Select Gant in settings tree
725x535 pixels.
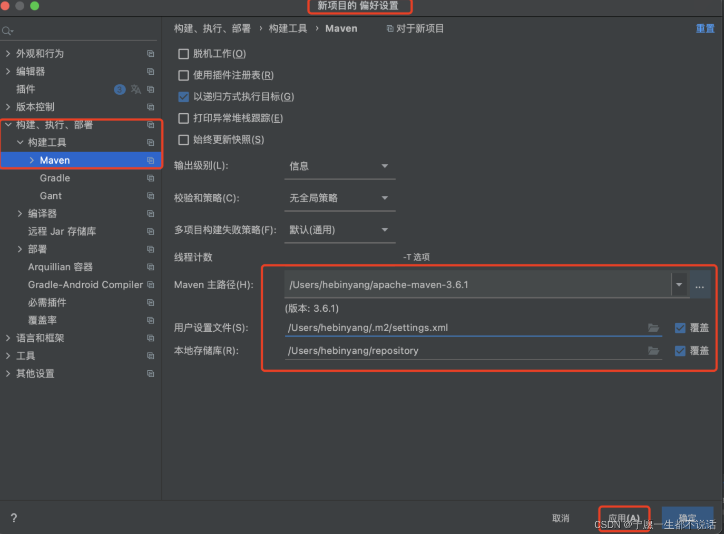51,196
